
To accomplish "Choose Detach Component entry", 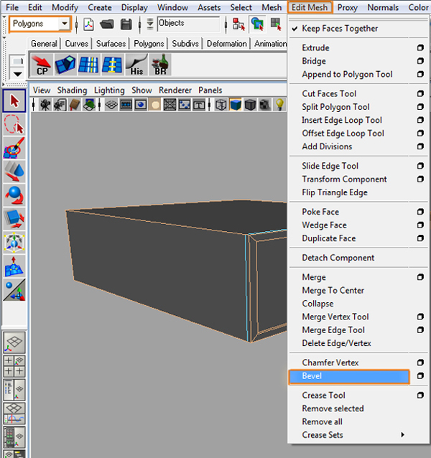I will 338,258.
